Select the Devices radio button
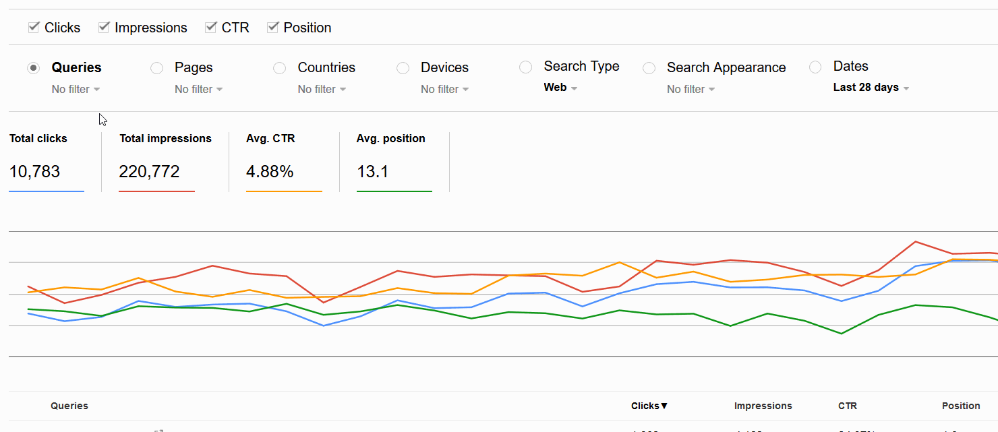The height and width of the screenshot is (432, 998). [403, 68]
